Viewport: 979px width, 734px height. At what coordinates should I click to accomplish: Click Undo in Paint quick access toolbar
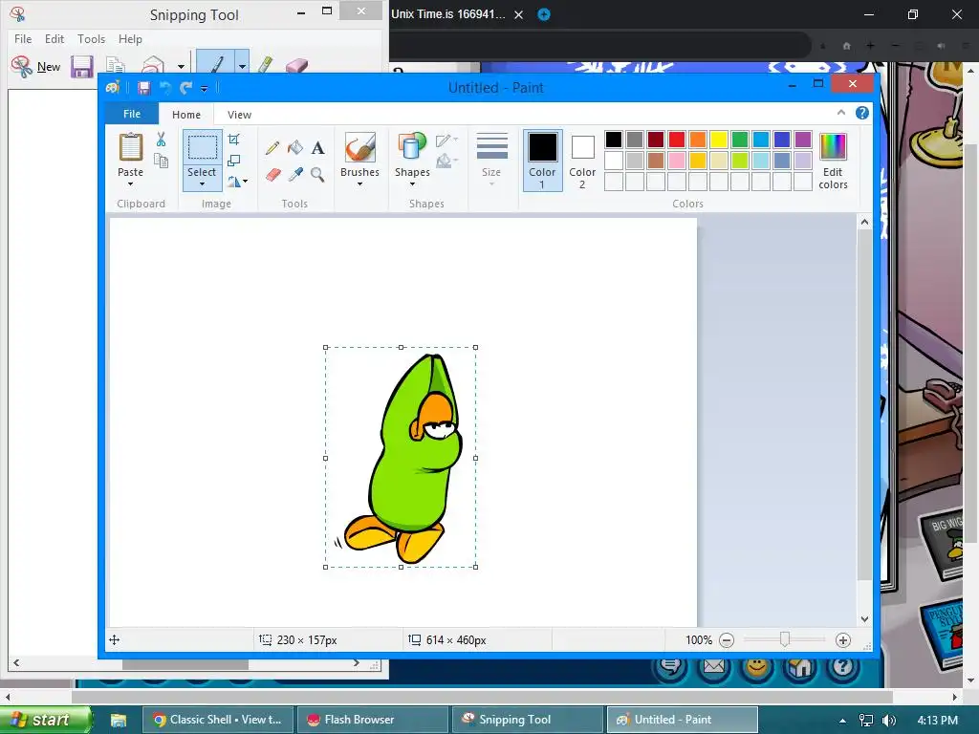point(164,88)
